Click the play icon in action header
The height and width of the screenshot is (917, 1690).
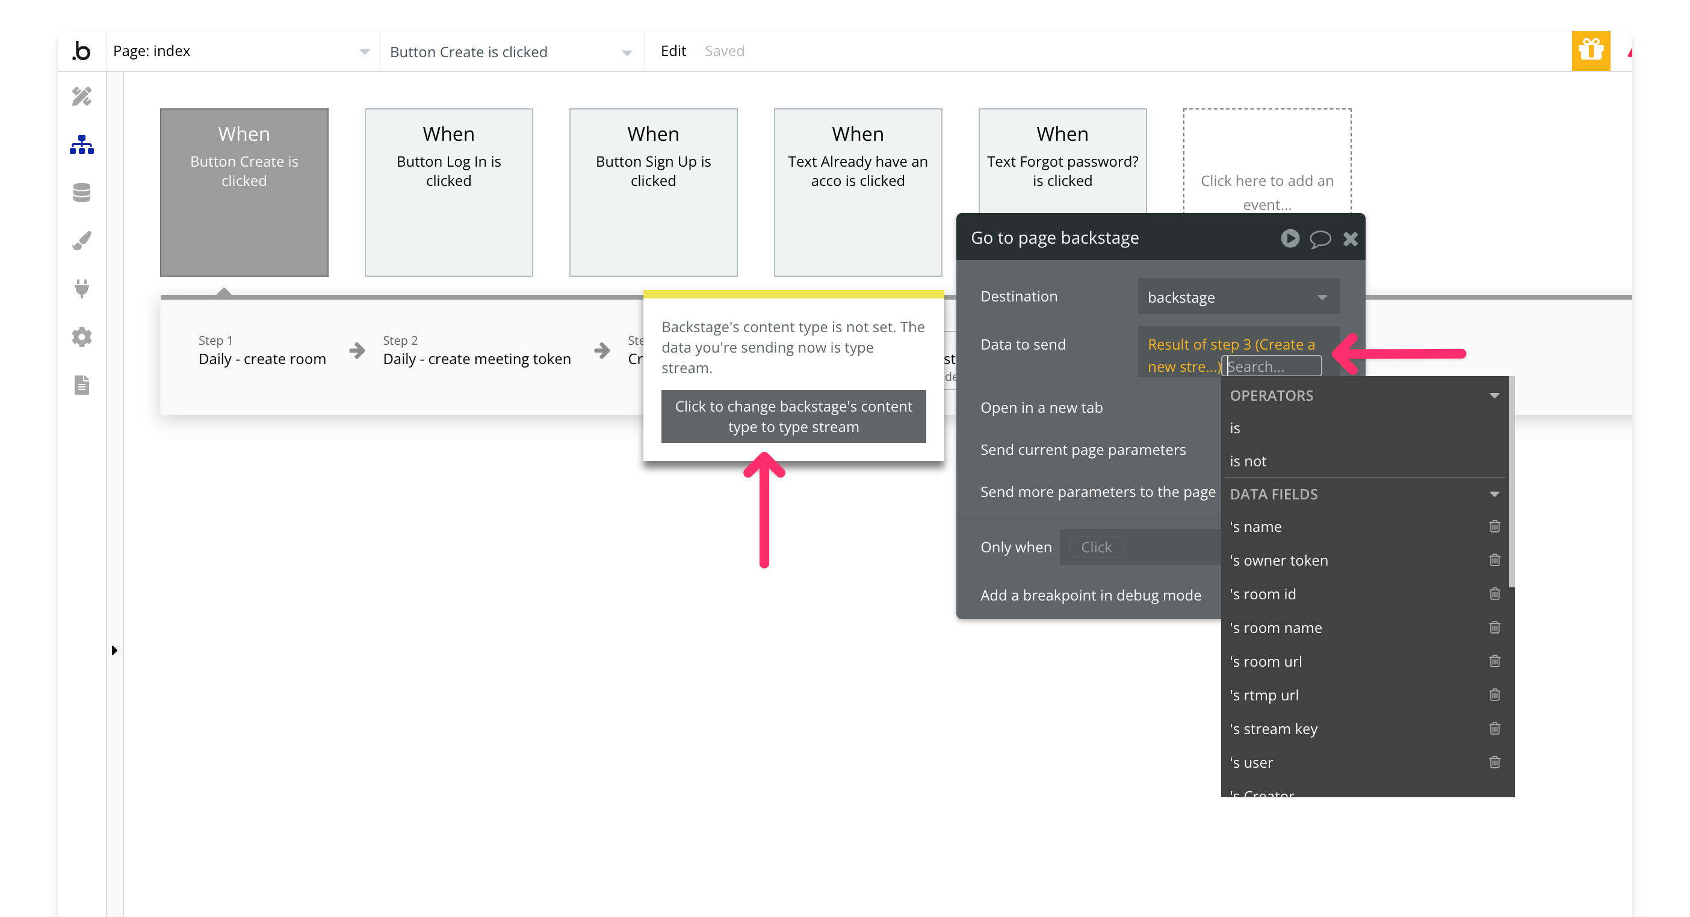1290,238
